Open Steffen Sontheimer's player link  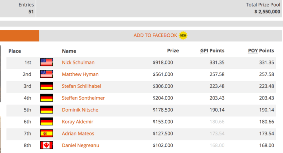[83, 98]
